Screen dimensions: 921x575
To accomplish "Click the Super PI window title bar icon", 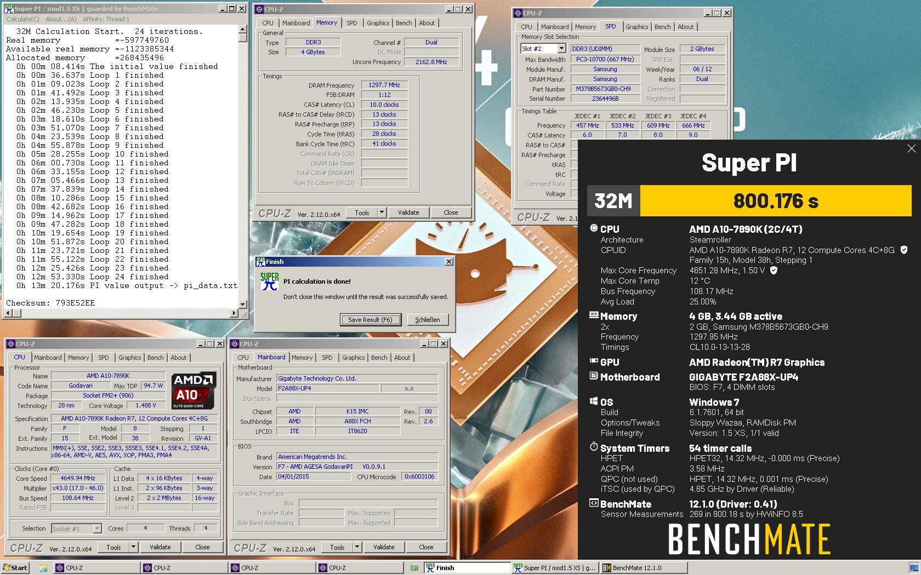I will pyautogui.click(x=9, y=9).
